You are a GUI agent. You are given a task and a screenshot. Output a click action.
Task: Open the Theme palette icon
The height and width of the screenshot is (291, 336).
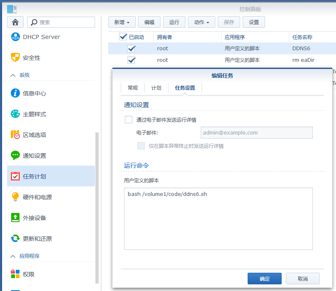[15, 114]
